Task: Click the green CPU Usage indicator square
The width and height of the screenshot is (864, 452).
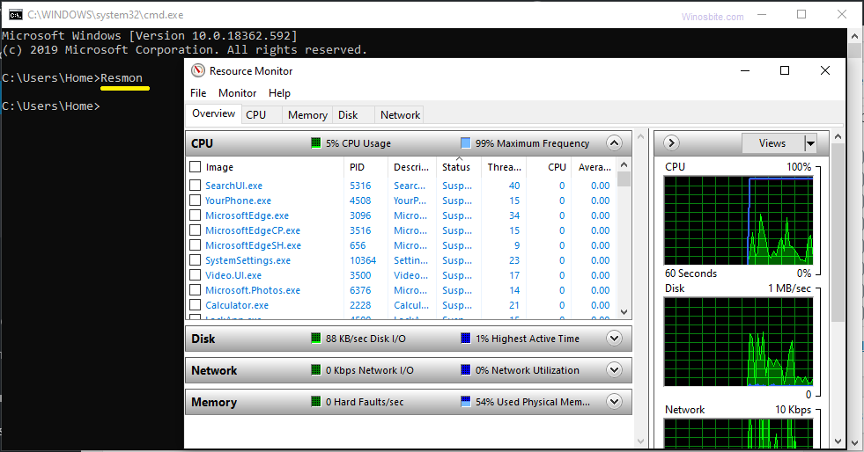Action: coord(316,143)
